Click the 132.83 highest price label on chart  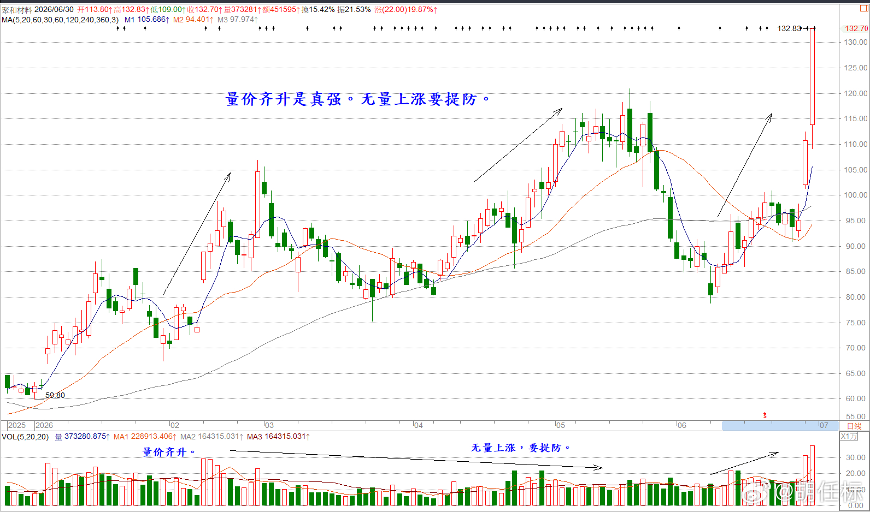pos(789,28)
